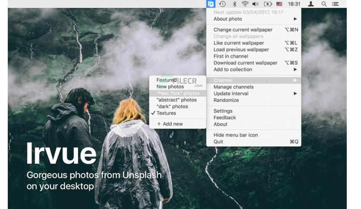The width and height of the screenshot is (361, 209).
Task: Quit Irvue from the menu
Action: (254, 142)
